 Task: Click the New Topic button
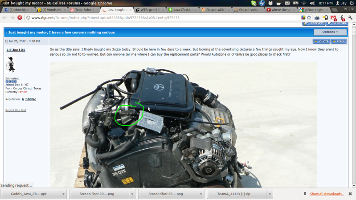[x=337, y=24]
